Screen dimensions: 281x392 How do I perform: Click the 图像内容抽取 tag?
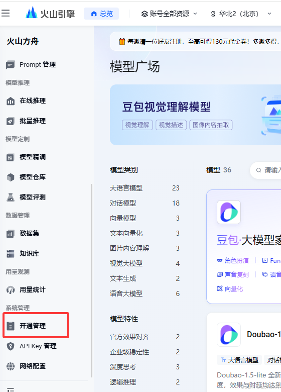211,125
